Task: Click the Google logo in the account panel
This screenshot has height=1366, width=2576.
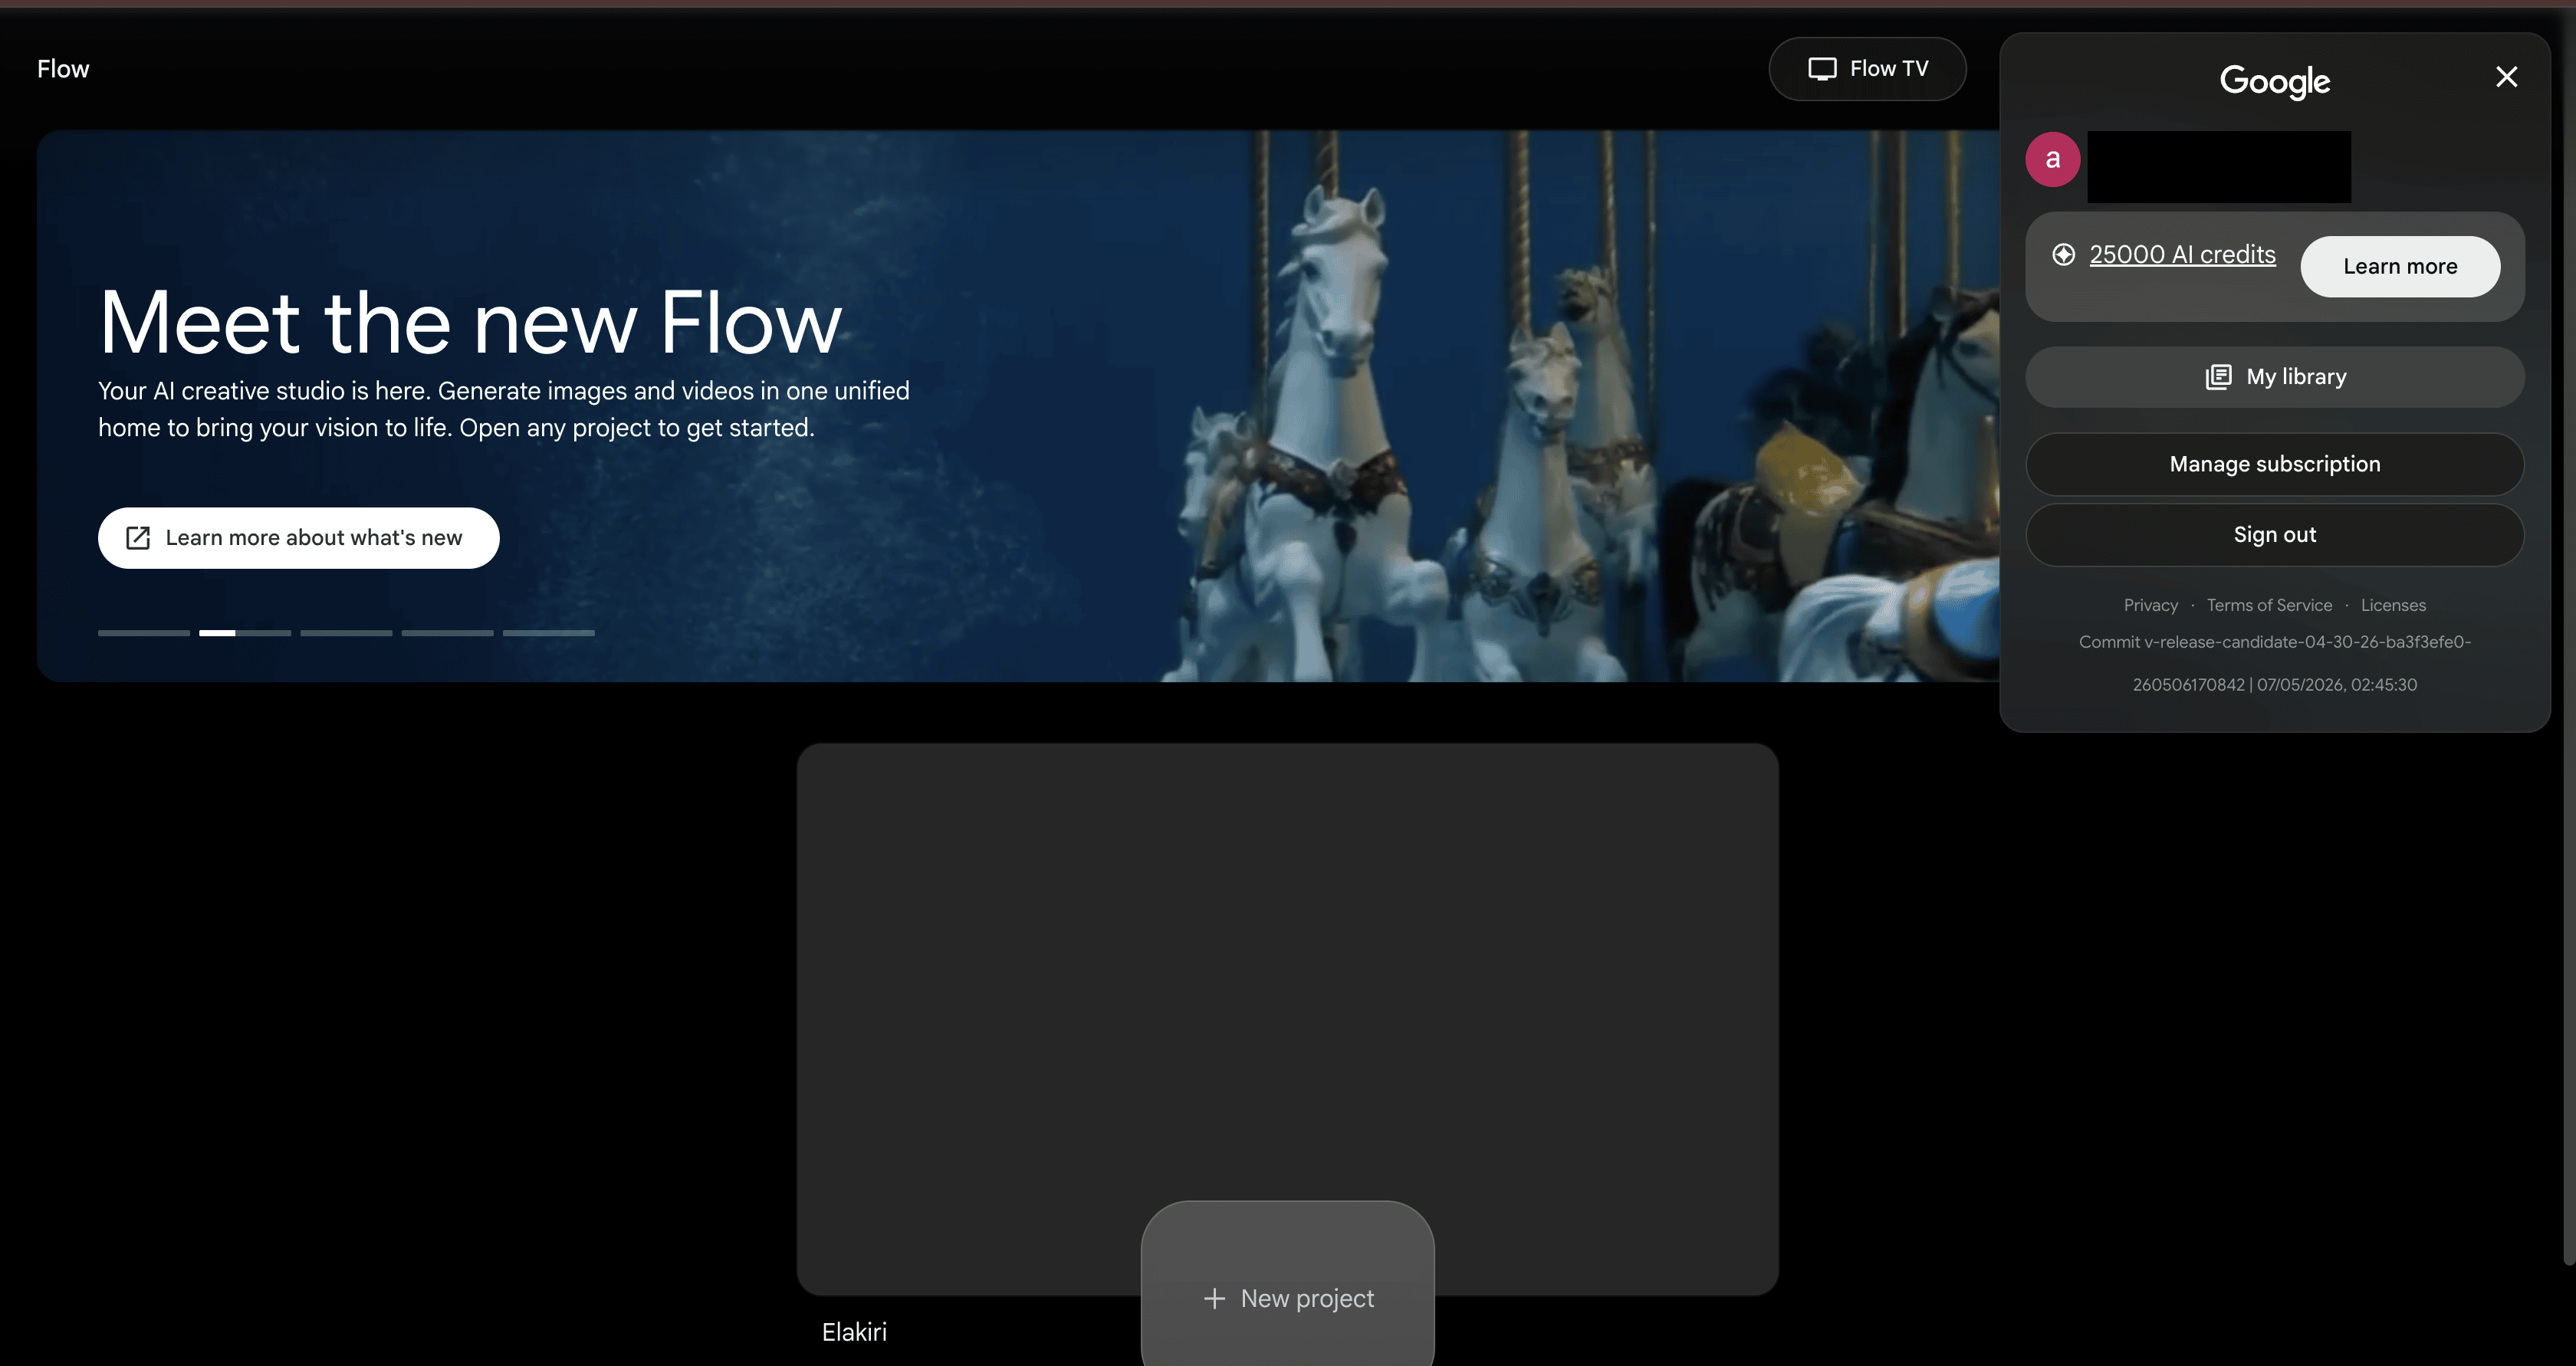Action: (x=2275, y=81)
